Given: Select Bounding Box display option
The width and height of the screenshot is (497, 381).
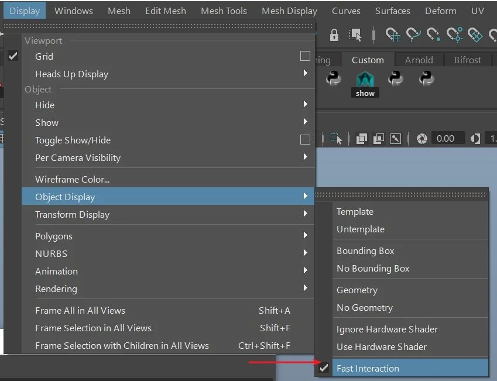Looking at the screenshot, I should pos(410,250).
